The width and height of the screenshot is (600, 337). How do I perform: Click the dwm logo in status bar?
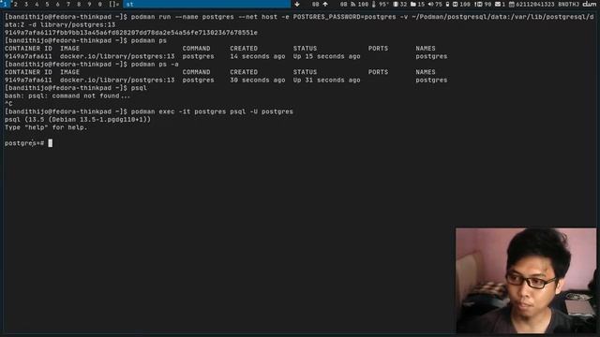coord(590,4)
